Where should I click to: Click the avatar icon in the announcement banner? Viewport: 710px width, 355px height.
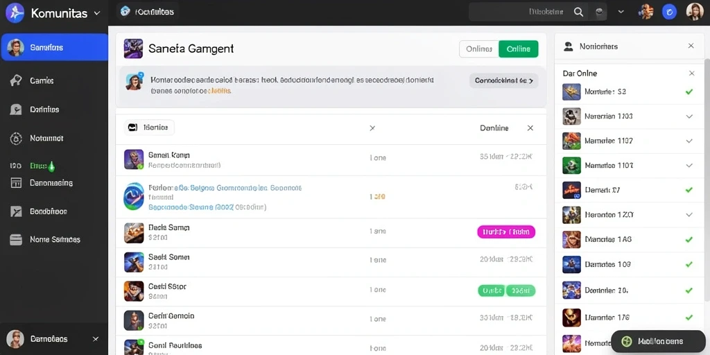(x=135, y=81)
